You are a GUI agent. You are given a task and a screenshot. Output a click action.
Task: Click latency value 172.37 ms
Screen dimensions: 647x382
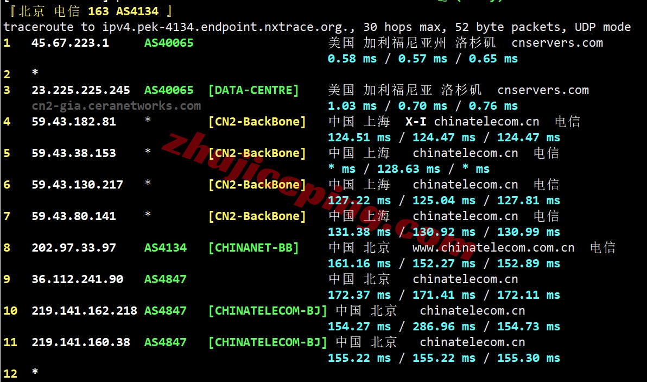tap(359, 295)
